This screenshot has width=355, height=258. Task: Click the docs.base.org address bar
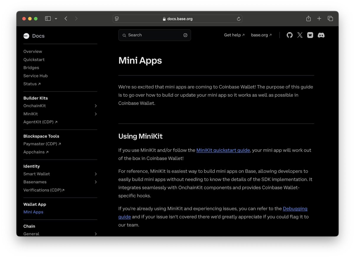click(177, 19)
